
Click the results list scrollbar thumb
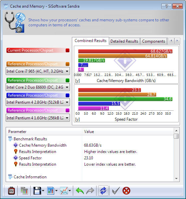click(176, 136)
